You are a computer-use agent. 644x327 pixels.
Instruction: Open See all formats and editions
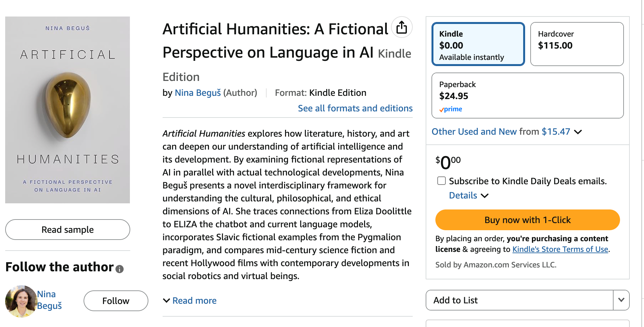tap(355, 108)
